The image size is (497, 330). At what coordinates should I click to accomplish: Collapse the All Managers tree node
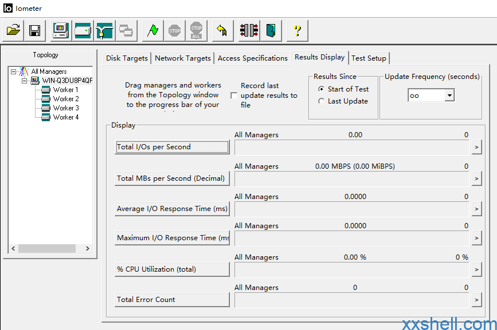[x=13, y=71]
